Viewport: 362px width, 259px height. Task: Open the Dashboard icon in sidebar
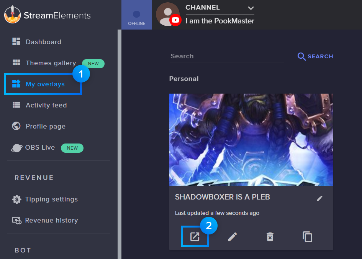pos(16,41)
